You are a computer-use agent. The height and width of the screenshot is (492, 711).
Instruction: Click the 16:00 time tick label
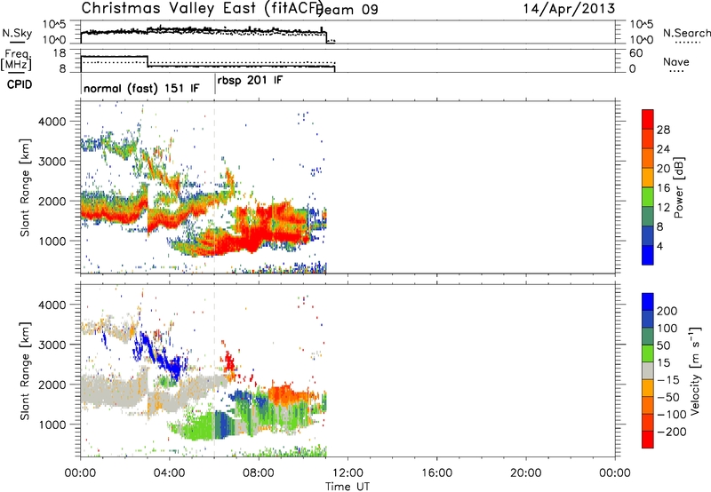436,473
